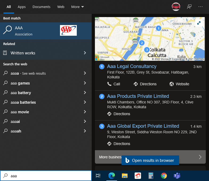Open Task View from the taskbar

(98, 176)
